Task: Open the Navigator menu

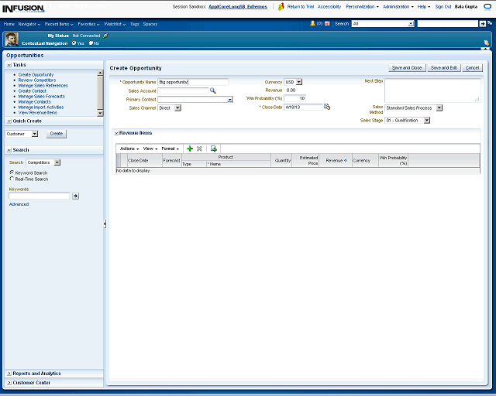Action: pyautogui.click(x=30, y=24)
